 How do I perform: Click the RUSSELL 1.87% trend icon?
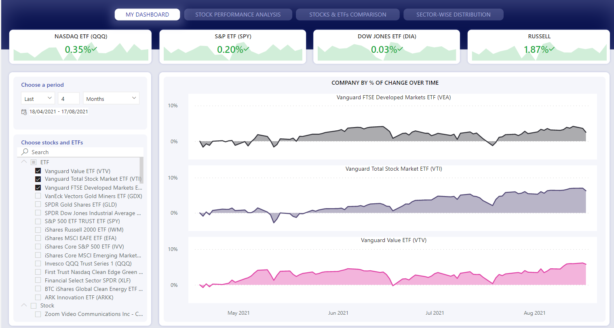[552, 49]
